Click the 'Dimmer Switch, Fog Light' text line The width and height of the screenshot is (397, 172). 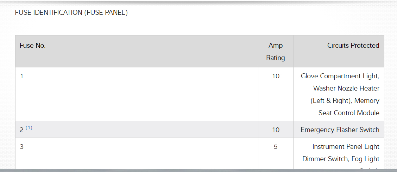coord(341,159)
